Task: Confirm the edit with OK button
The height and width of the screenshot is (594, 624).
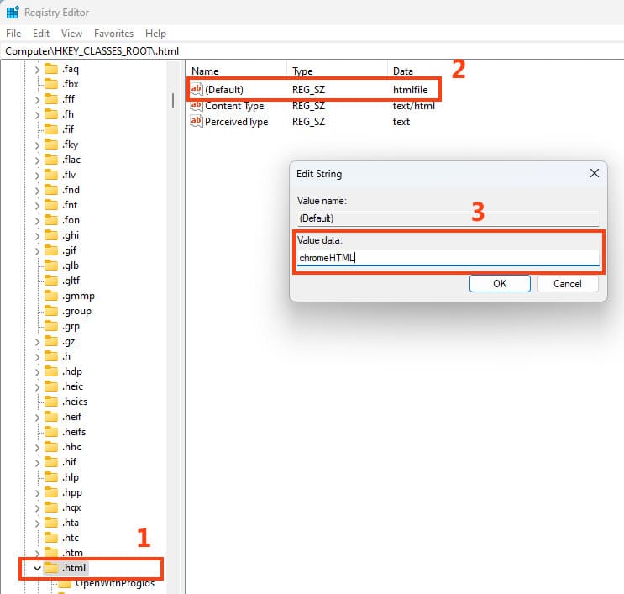Action: coord(499,284)
